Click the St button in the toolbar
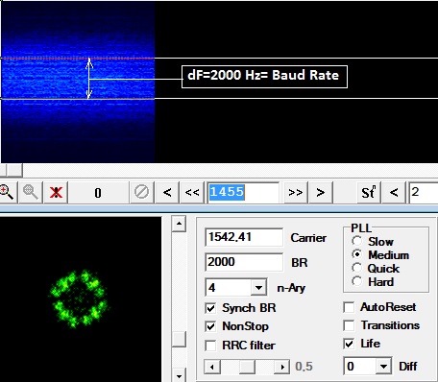 click(369, 193)
